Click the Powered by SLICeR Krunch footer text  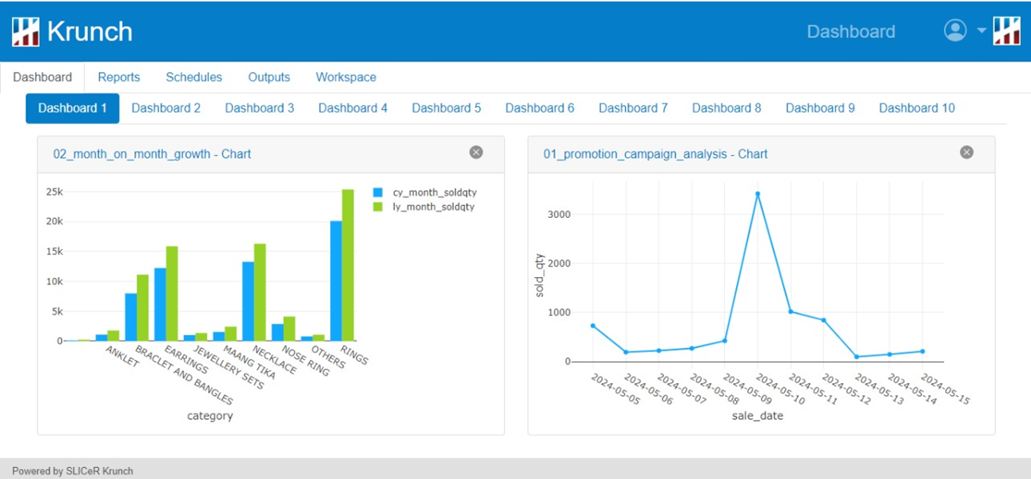pos(73,471)
